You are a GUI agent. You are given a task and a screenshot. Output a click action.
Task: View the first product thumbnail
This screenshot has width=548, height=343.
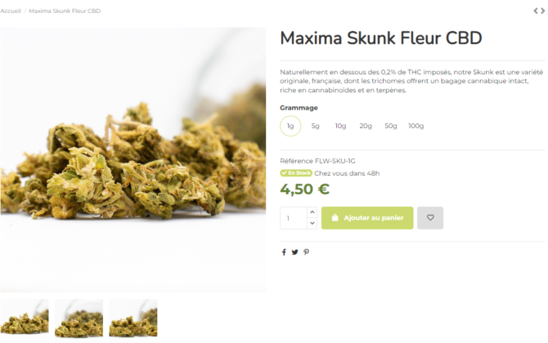pos(25,318)
